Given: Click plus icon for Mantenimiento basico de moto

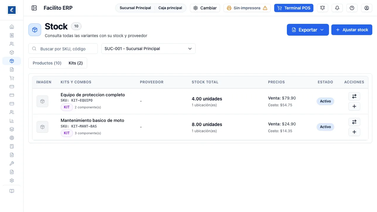Looking at the screenshot, I should point(354,132).
